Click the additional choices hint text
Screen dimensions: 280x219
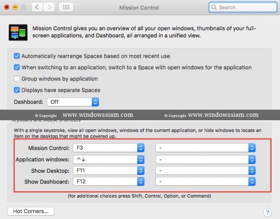(x=140, y=196)
